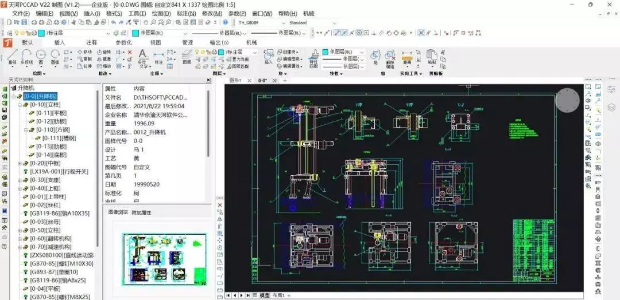Click the 粘贴 paste icon
Image resolution: width=620 pixels, height=300 pixels.
[432, 57]
